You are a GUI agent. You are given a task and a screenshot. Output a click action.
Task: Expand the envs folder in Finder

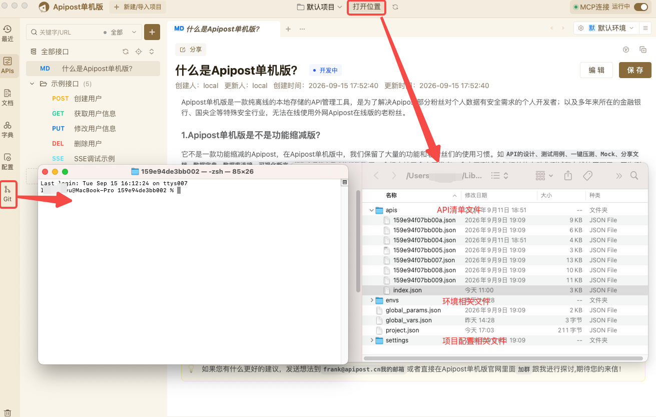[x=371, y=300]
